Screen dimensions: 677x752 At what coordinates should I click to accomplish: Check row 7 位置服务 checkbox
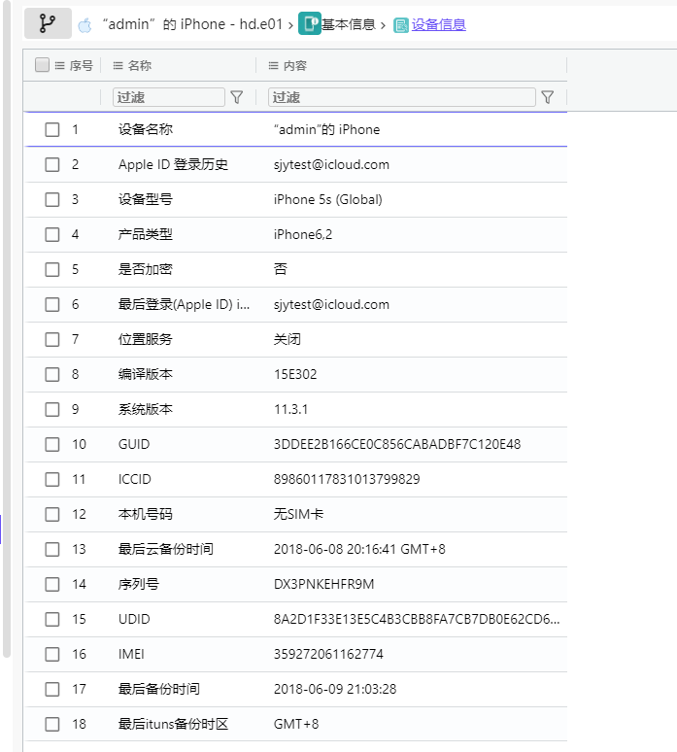52,339
